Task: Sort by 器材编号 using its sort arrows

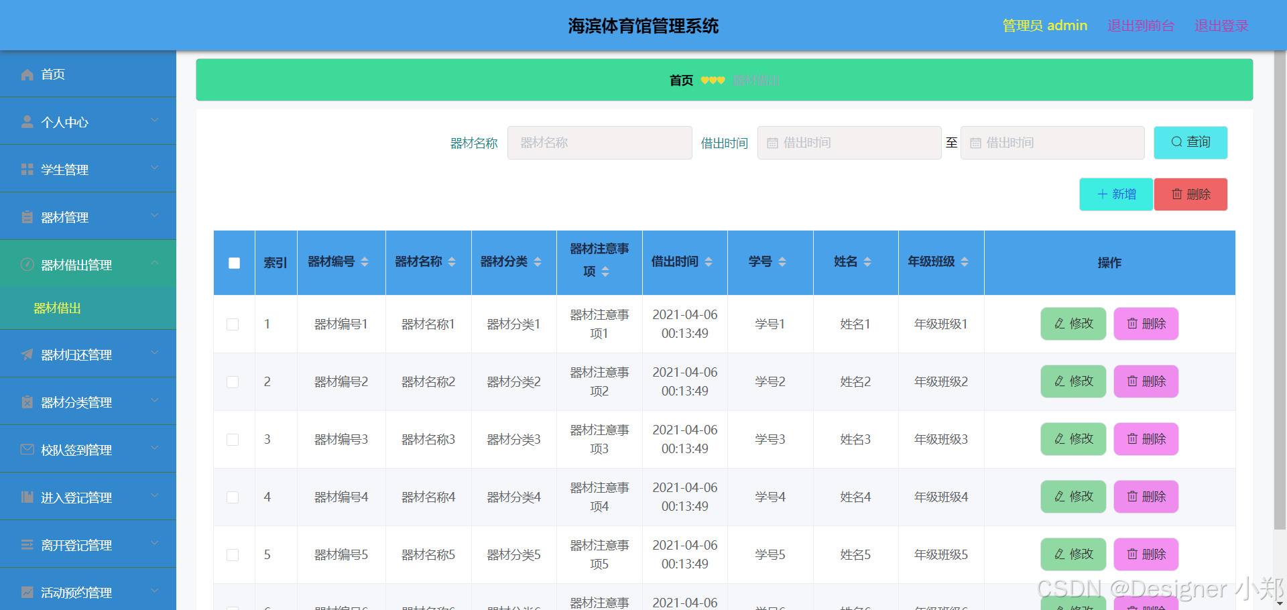Action: pyautogui.click(x=365, y=262)
